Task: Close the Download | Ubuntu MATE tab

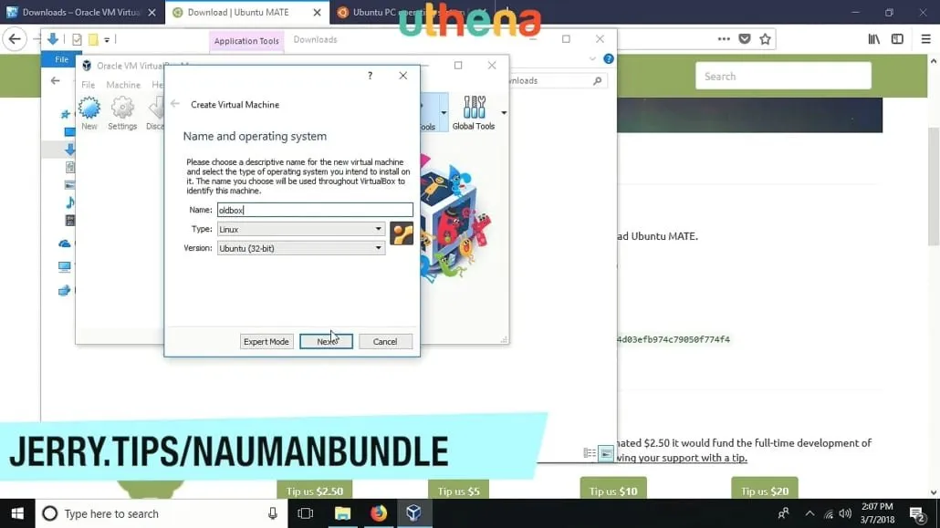Action: 317,12
